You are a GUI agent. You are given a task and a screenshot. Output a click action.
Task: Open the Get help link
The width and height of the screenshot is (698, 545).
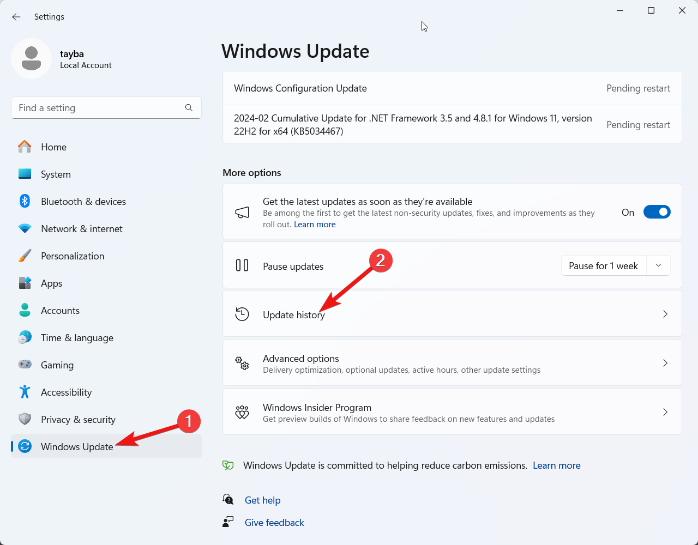[x=262, y=500]
